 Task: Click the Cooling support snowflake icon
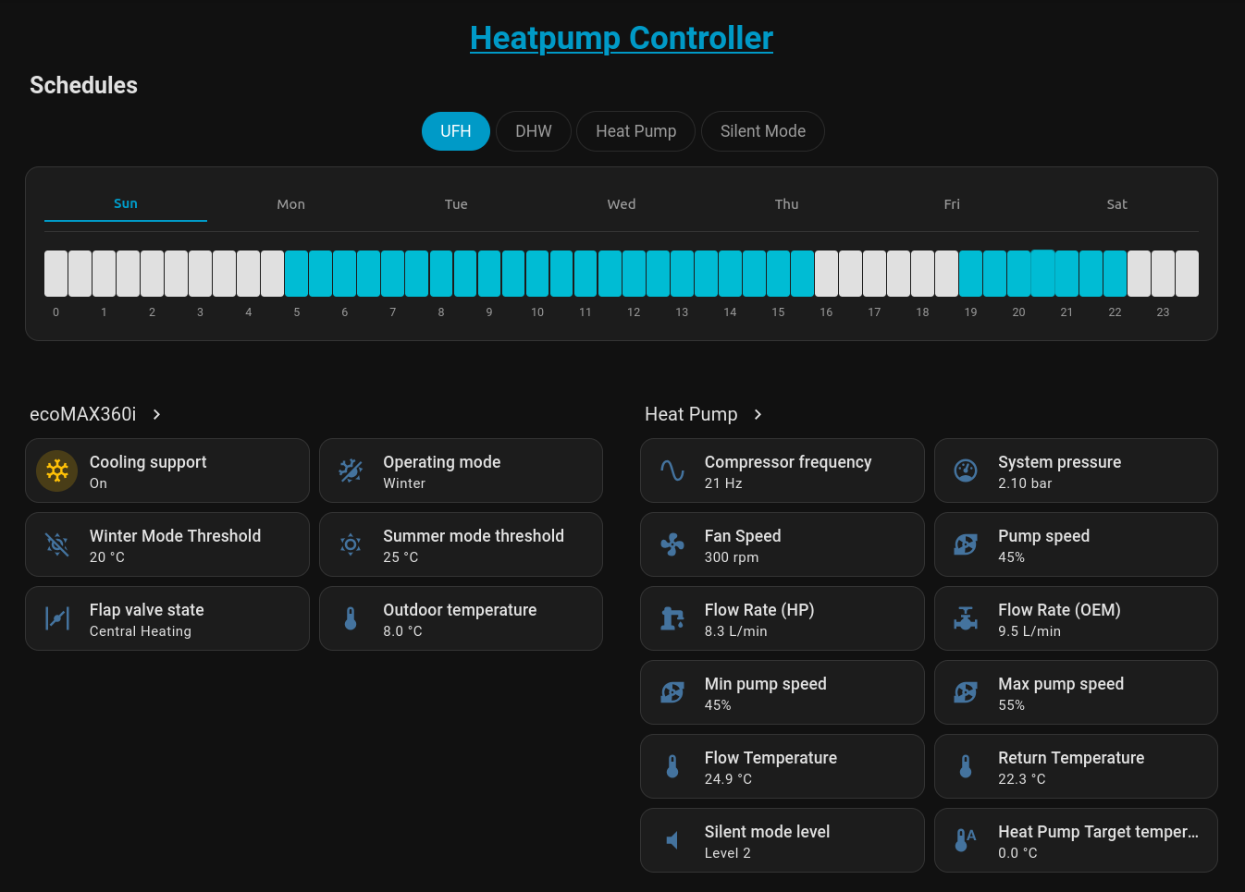tap(56, 470)
